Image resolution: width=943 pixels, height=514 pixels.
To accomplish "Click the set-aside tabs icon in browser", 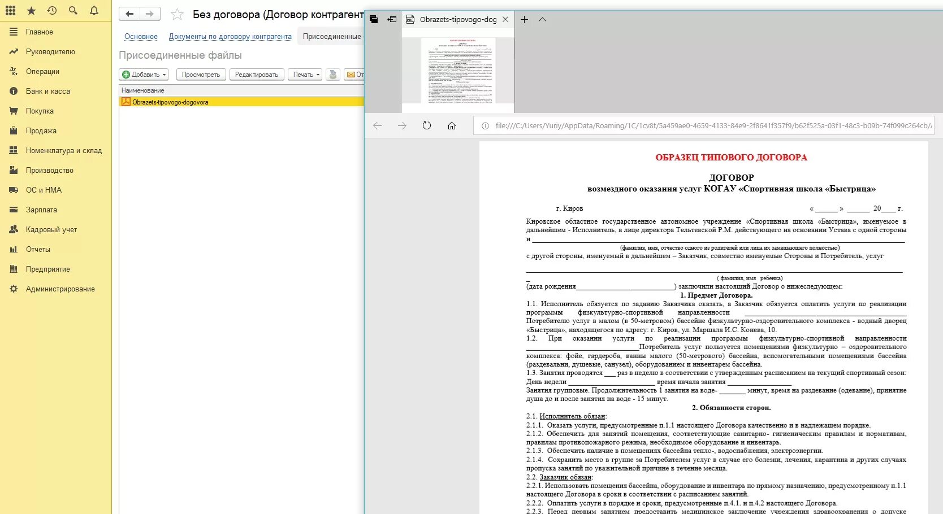I will [x=374, y=19].
